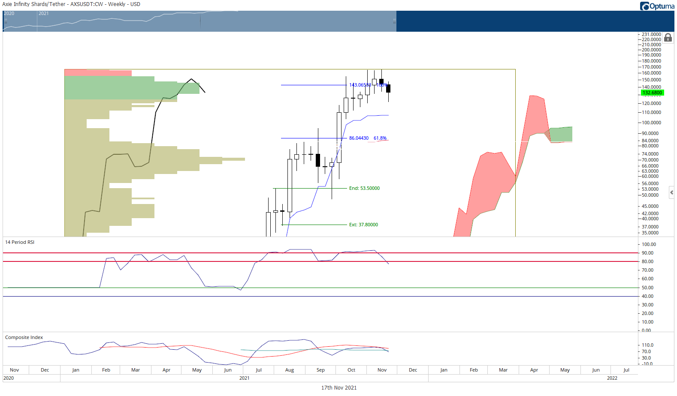
Task: Click the lock icon beside price scale
Action: (x=668, y=38)
